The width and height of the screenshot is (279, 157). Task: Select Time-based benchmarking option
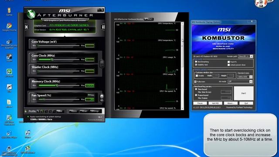[196, 89]
